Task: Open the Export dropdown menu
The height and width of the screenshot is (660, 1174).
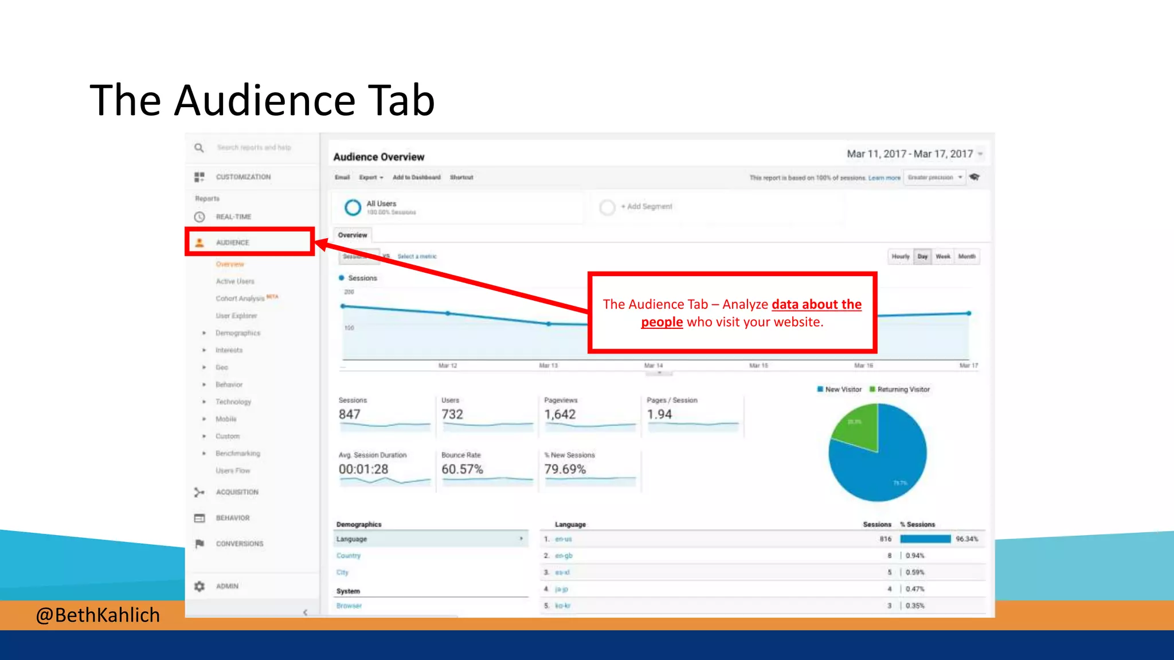Action: coord(371,178)
